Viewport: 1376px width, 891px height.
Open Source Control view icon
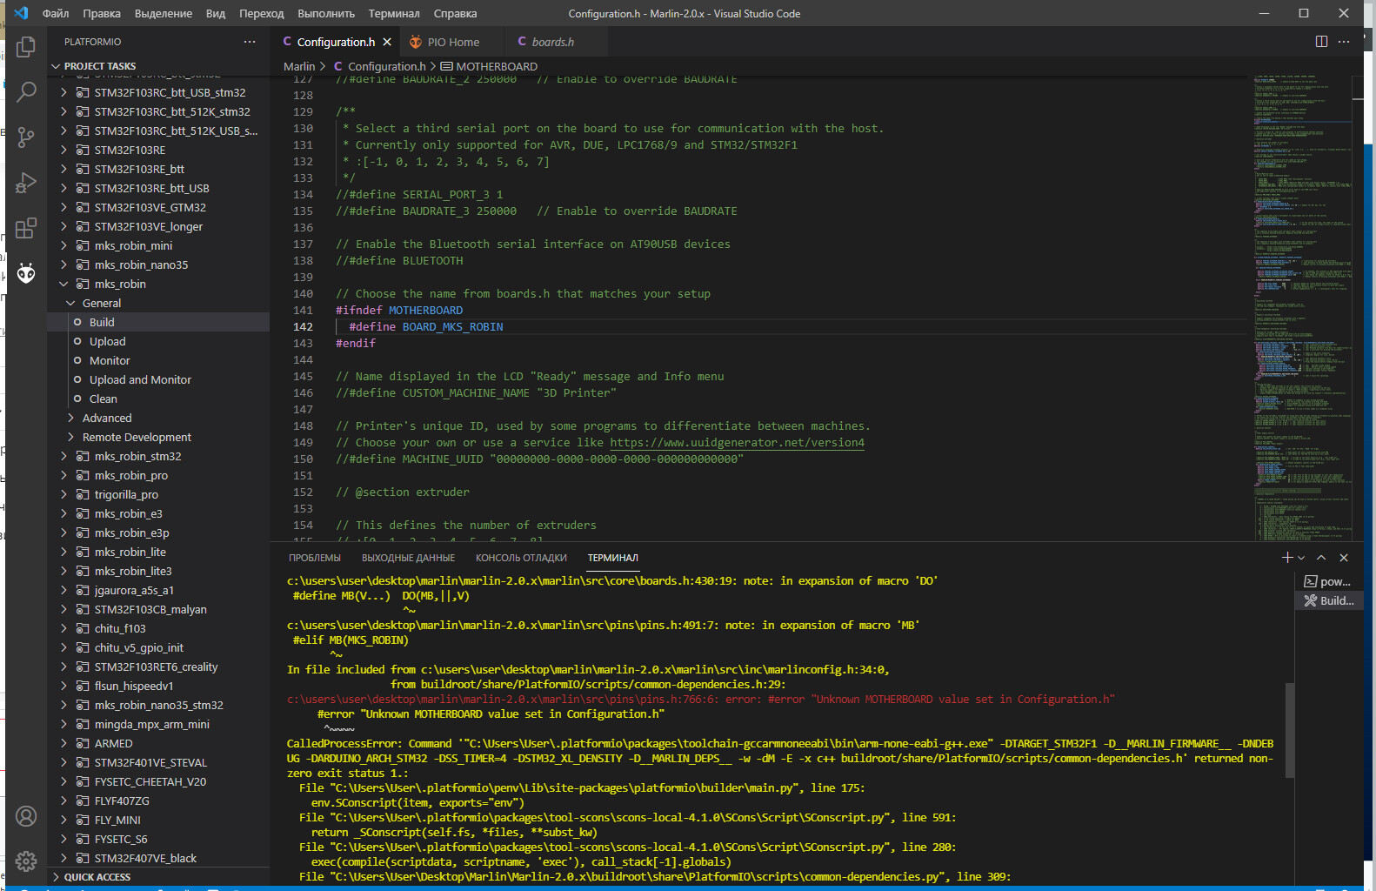click(x=26, y=137)
